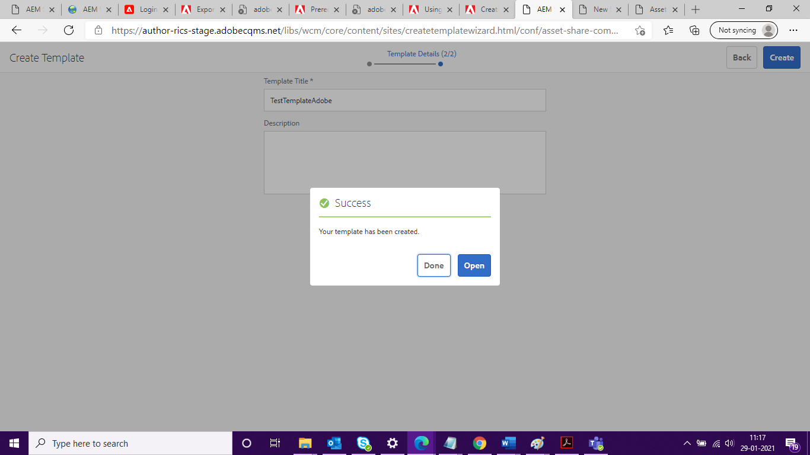Click Done to dismiss the Success dialog

pyautogui.click(x=433, y=265)
